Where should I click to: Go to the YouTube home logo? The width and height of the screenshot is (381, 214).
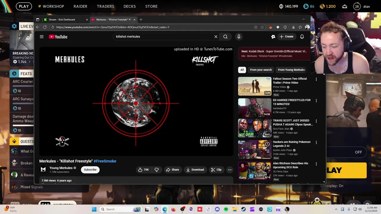coord(58,37)
